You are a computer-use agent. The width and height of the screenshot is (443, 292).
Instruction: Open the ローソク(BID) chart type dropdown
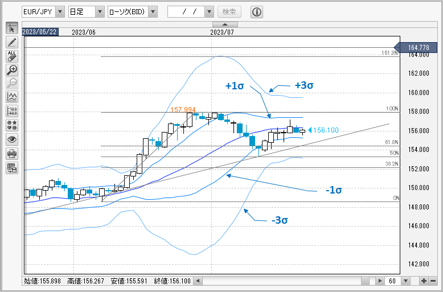153,12
